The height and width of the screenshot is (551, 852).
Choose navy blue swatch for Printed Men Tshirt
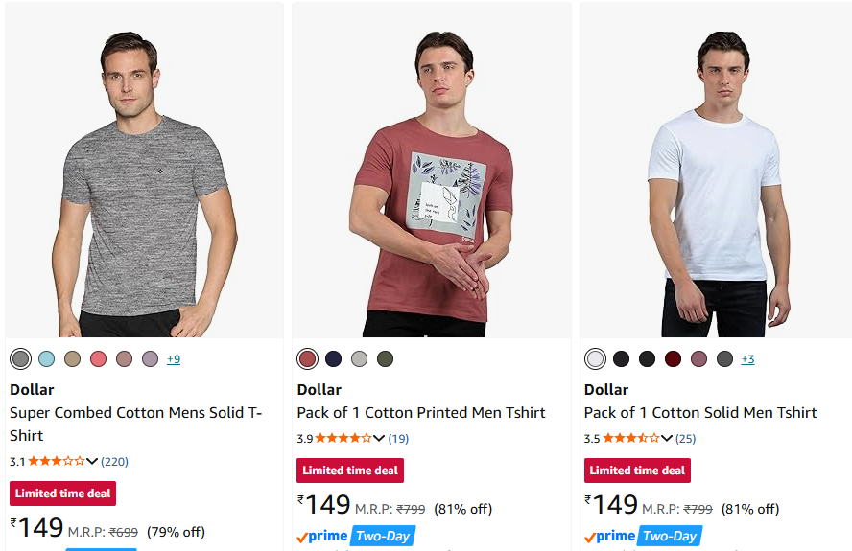coord(333,358)
